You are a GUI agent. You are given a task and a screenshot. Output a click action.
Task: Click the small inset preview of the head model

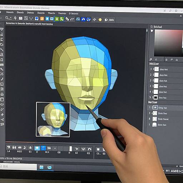pos(53,119)
